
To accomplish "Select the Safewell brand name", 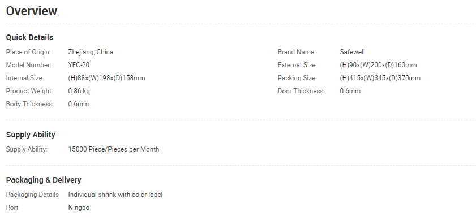I will tap(353, 52).
